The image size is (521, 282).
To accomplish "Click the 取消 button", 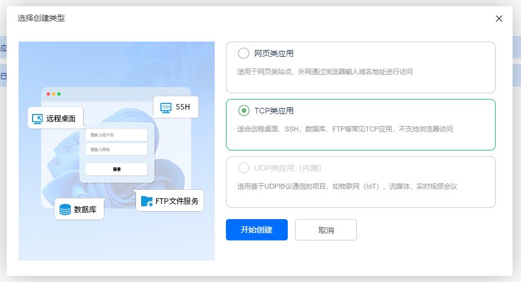I will click(325, 230).
